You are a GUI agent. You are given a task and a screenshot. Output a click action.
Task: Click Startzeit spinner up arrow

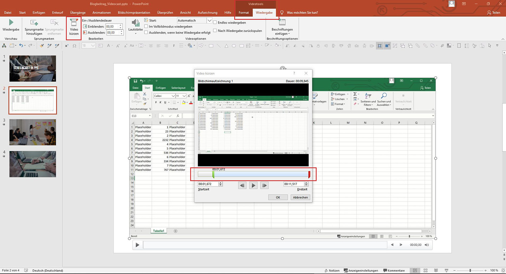tap(220, 183)
